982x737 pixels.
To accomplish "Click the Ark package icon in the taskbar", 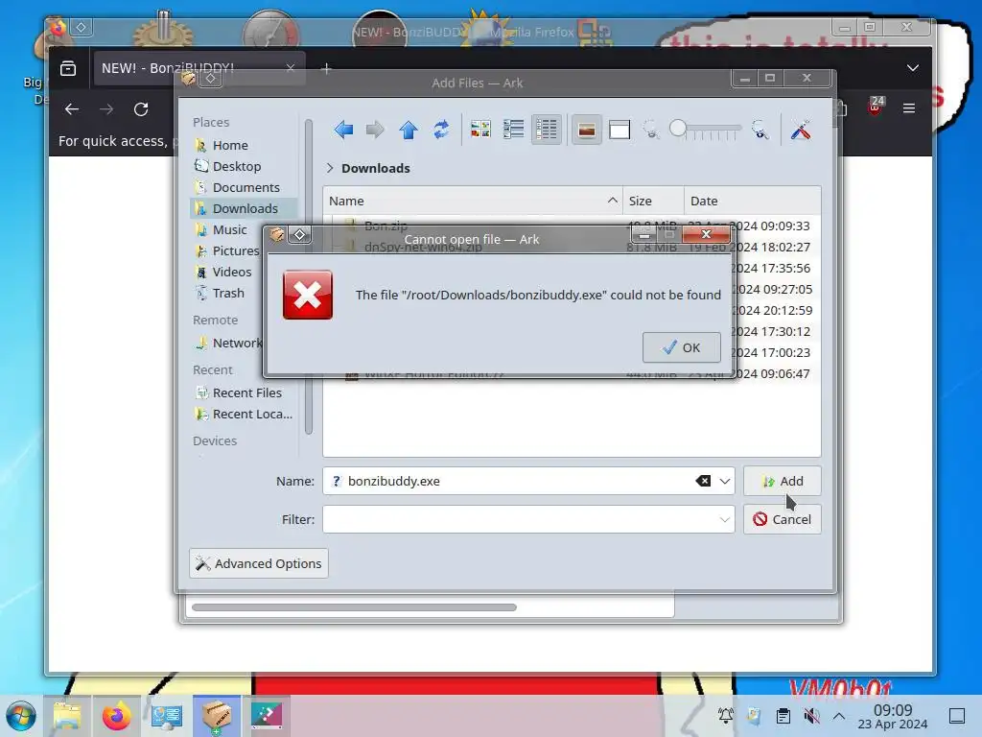I will click(216, 716).
